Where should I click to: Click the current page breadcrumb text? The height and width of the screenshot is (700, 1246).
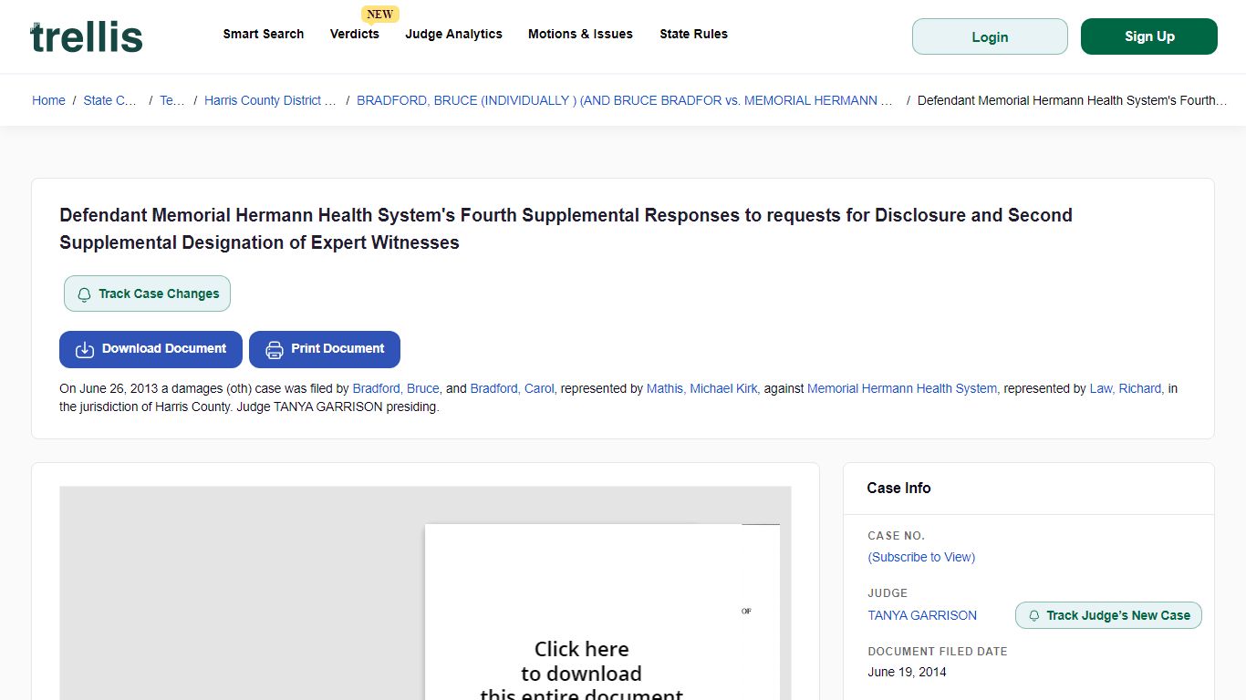pyautogui.click(x=1073, y=100)
